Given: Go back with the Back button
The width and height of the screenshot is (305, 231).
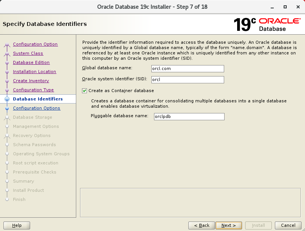Looking at the screenshot, I should (x=202, y=225).
